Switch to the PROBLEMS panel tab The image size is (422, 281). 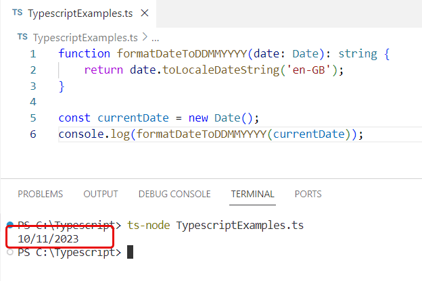(41, 194)
